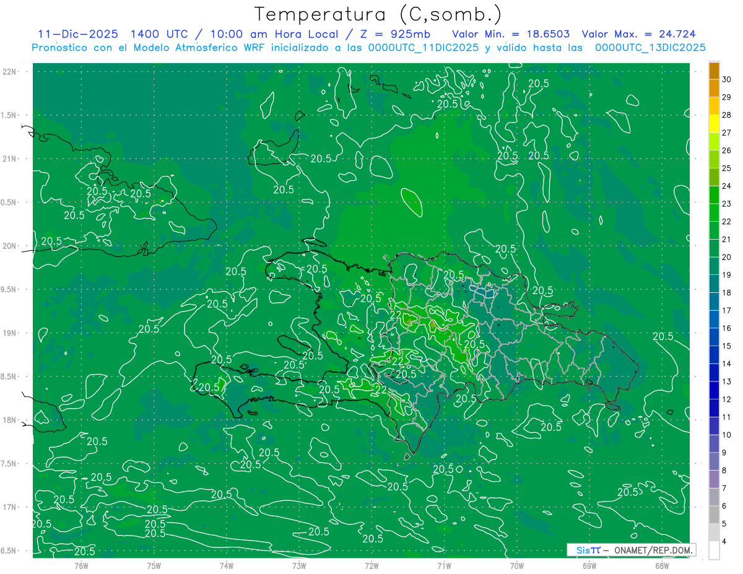Click the '73W' longitude axis label
This screenshot has height=574, width=743.
click(x=299, y=565)
